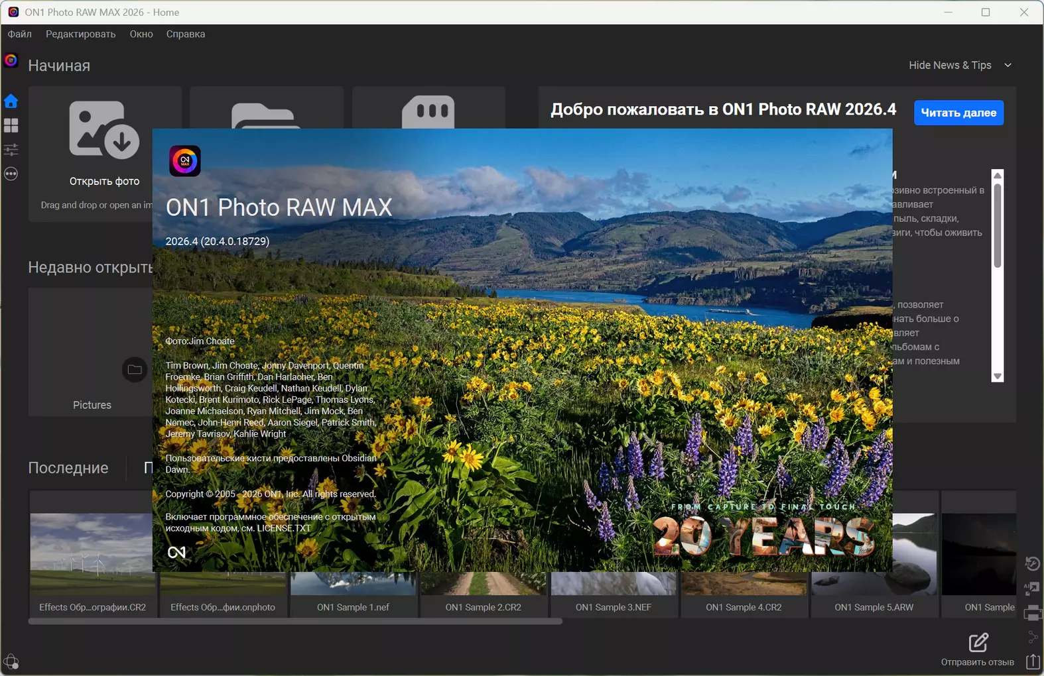Click the globe status icon at bottom left
This screenshot has height=676, width=1044.
pos(11,661)
